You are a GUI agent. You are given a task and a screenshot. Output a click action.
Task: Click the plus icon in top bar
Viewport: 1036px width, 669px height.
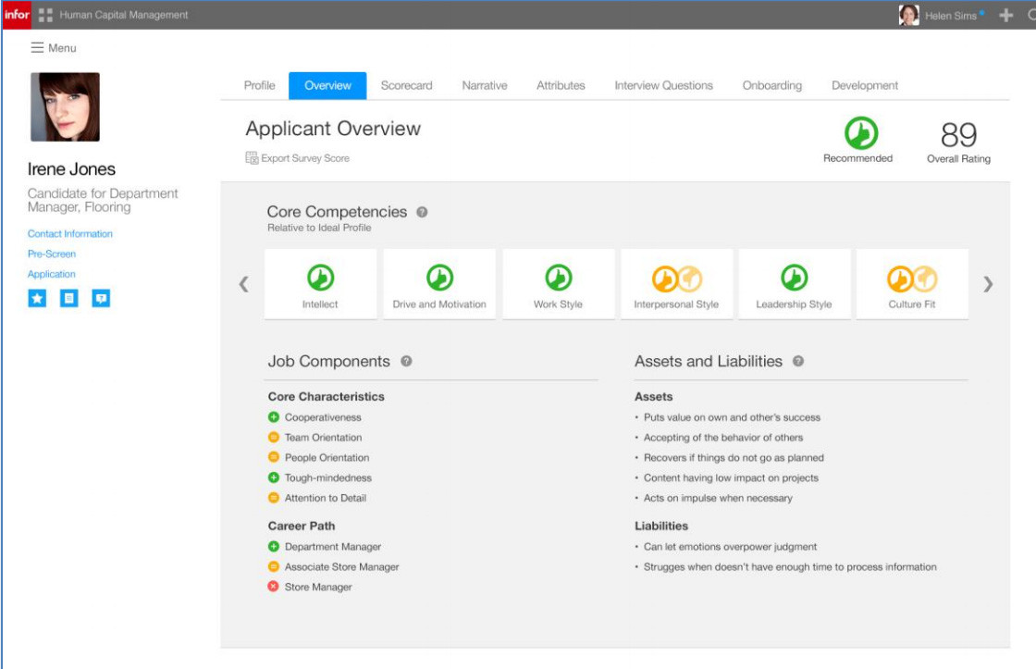tap(1005, 15)
